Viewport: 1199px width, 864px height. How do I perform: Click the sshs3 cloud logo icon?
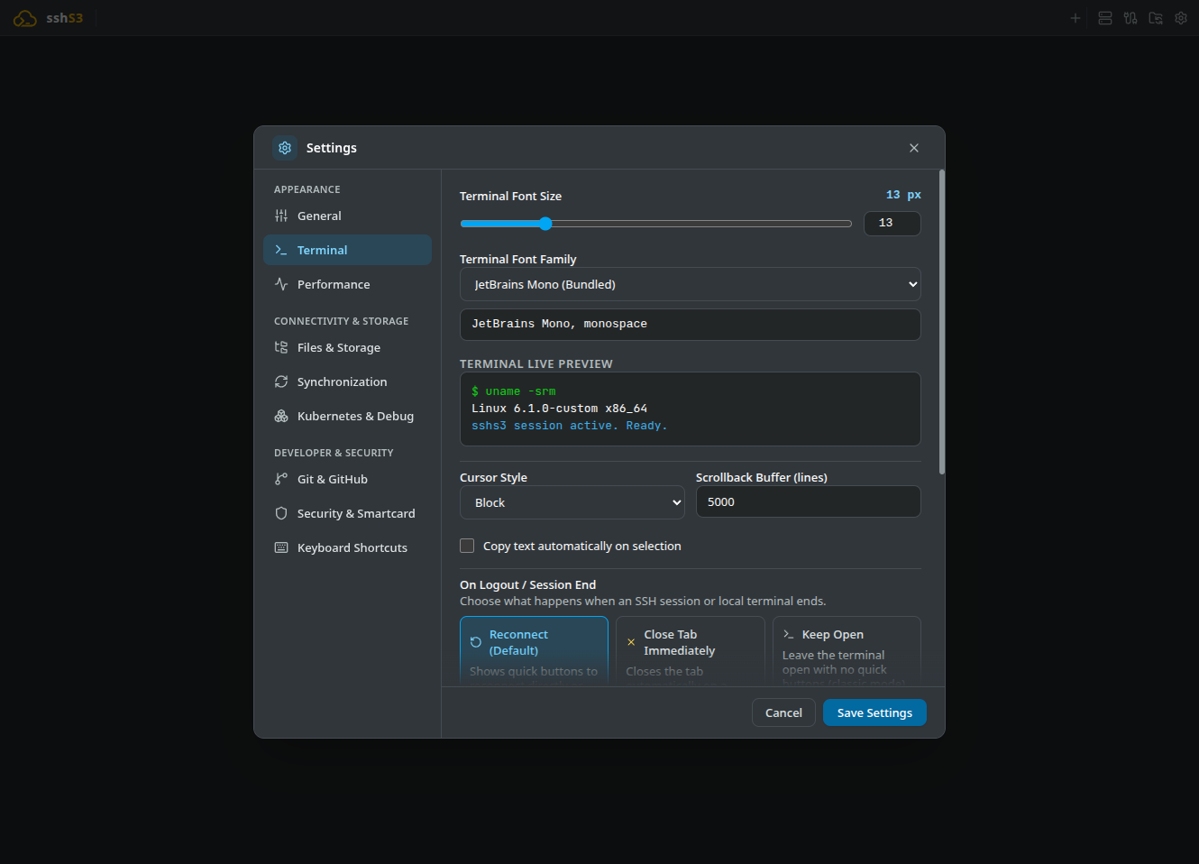tap(24, 18)
